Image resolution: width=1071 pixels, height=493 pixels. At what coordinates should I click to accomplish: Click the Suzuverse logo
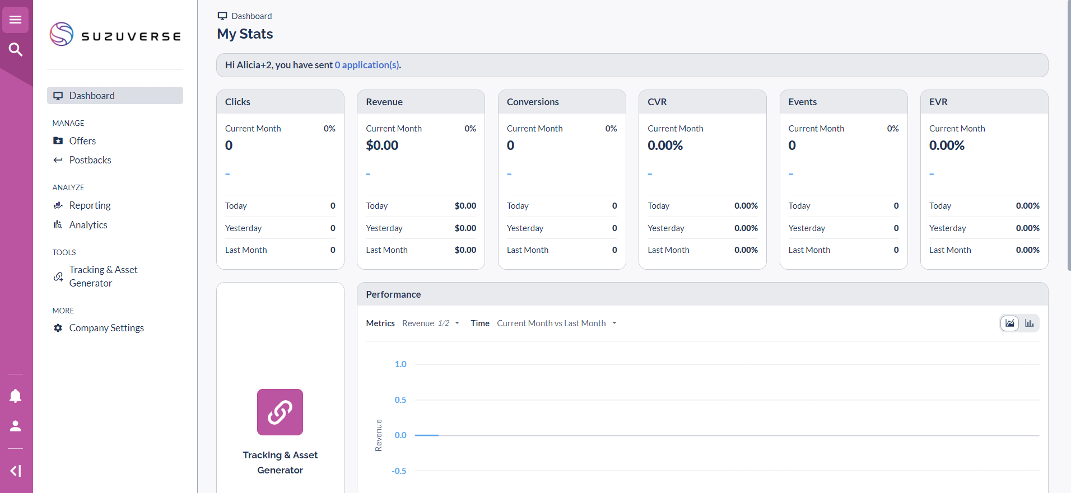tap(115, 35)
